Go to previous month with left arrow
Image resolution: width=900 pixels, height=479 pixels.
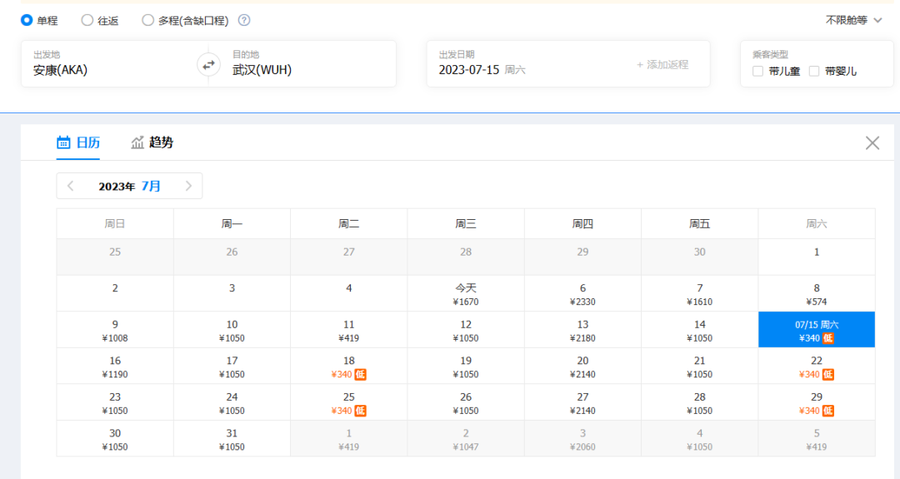pos(71,186)
